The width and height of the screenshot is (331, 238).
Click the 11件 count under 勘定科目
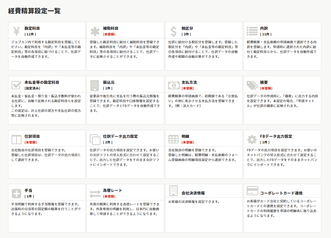30,34
